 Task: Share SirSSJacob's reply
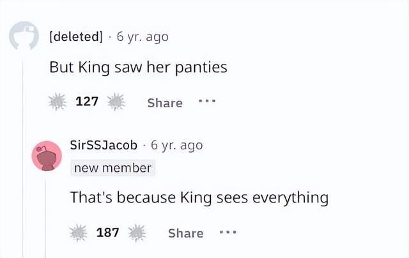(x=185, y=234)
